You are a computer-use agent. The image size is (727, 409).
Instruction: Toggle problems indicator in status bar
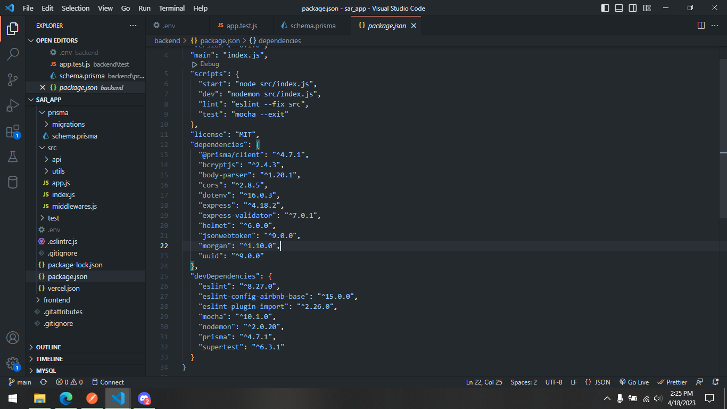click(x=64, y=382)
